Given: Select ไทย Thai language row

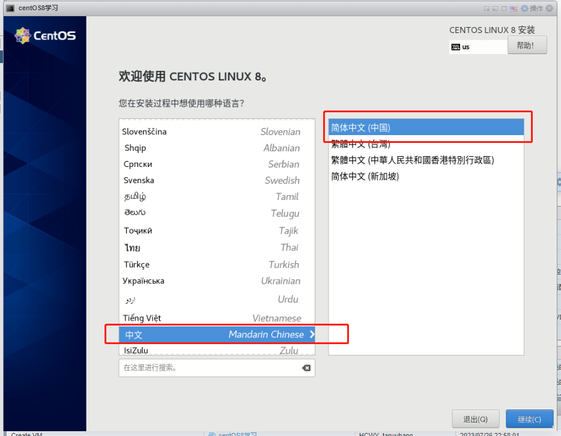Looking at the screenshot, I should (217, 247).
